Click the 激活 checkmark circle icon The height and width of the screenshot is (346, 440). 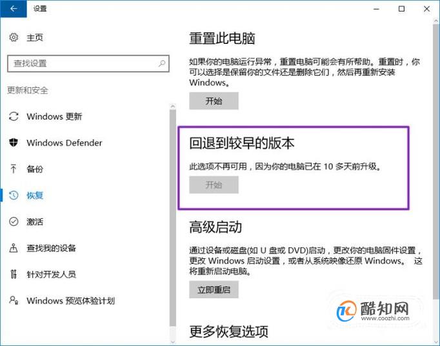pos(14,221)
